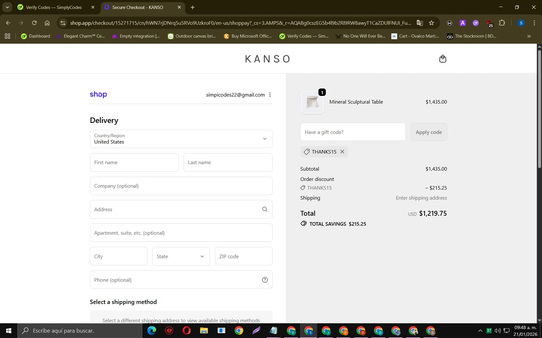Open the shopping bag cart icon
The height and width of the screenshot is (338, 542).
[x=443, y=59]
